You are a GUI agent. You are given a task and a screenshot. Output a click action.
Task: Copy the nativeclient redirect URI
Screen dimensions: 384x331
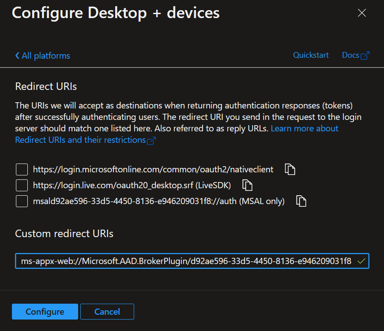click(290, 169)
